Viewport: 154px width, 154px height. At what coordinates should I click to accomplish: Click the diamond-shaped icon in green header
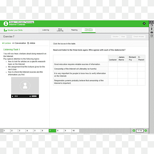(144, 24)
